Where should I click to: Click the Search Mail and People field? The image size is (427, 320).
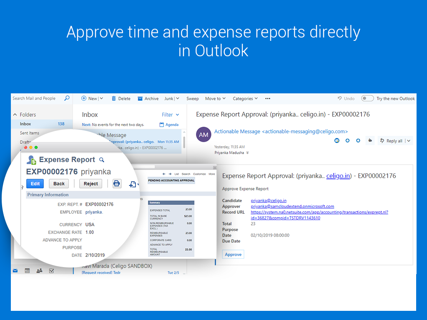pos(34,98)
